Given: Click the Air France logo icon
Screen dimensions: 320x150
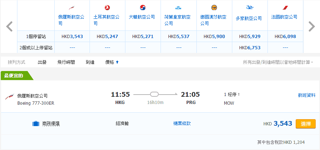Looking at the screenshot, I should coord(285,8).
